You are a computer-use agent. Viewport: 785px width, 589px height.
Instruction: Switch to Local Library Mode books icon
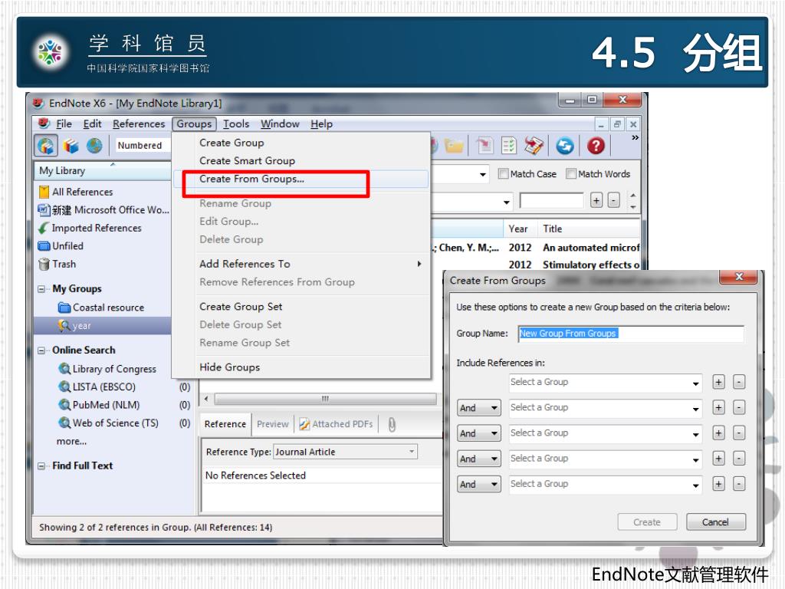[71, 146]
